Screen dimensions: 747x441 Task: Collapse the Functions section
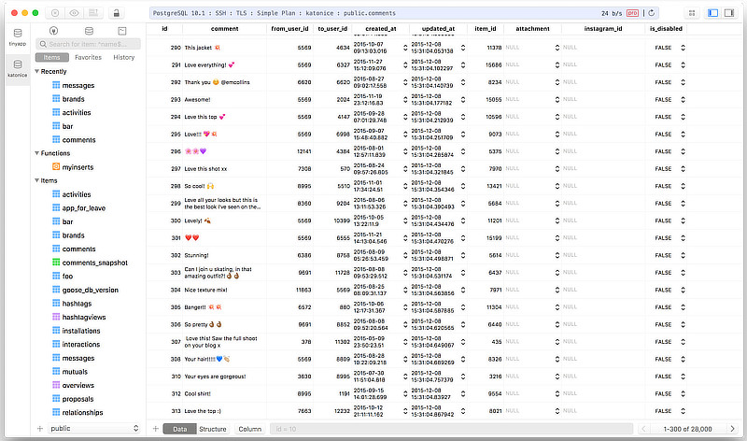coord(36,153)
